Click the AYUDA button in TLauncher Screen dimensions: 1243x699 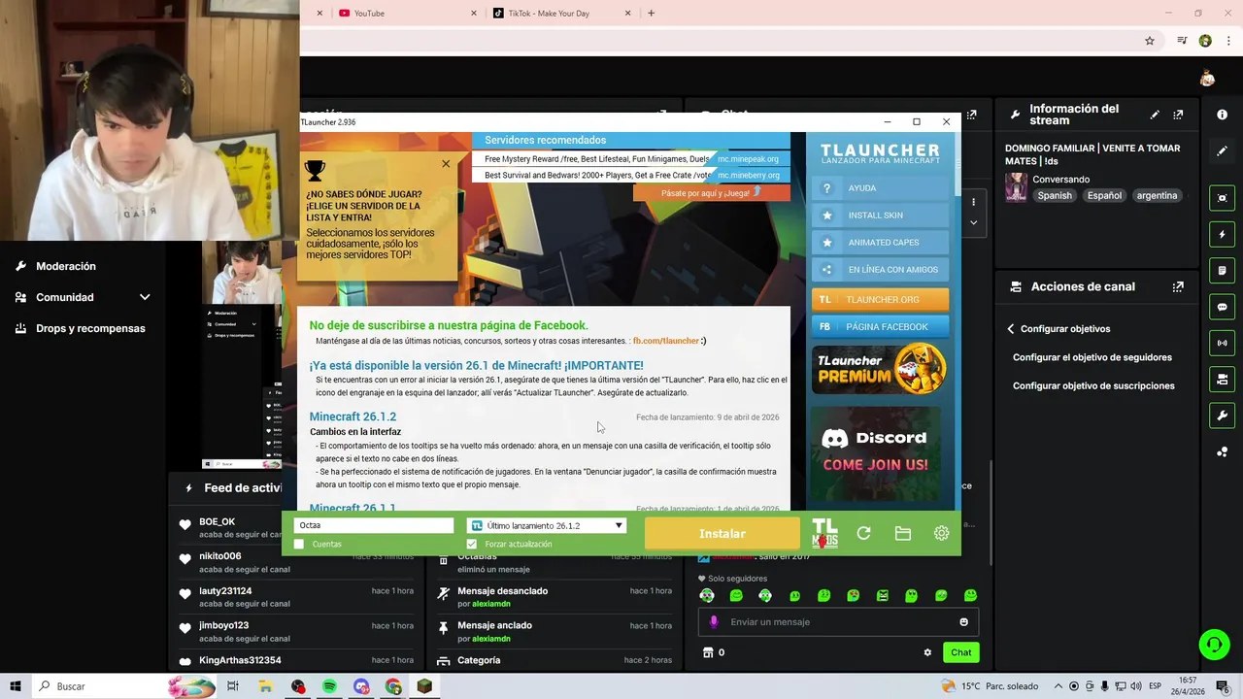[x=880, y=188]
